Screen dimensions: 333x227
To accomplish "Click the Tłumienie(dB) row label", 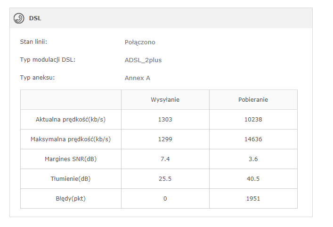I will click(x=71, y=179).
